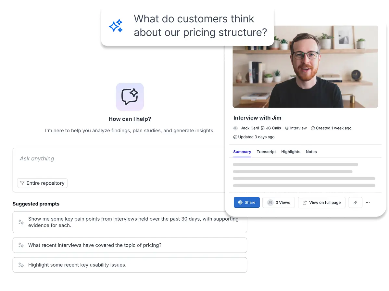Screen dimensions: 389x291
Task: Click sparkle icon beside pain points prompt
Action: 21,222
